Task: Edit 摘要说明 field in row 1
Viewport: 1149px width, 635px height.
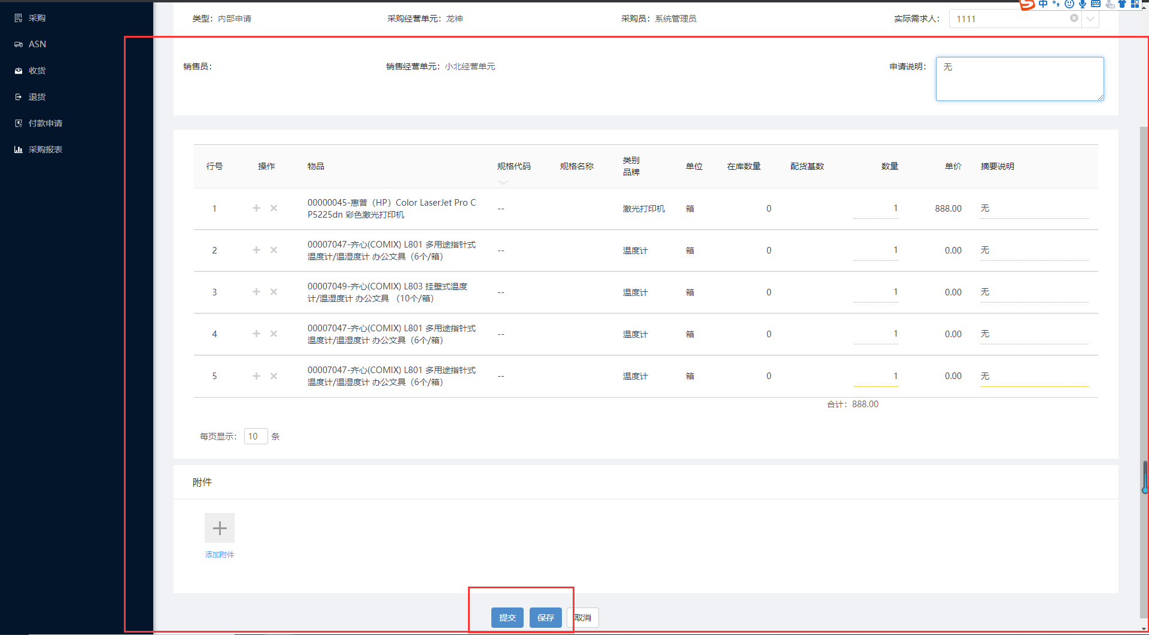Action: point(1034,209)
